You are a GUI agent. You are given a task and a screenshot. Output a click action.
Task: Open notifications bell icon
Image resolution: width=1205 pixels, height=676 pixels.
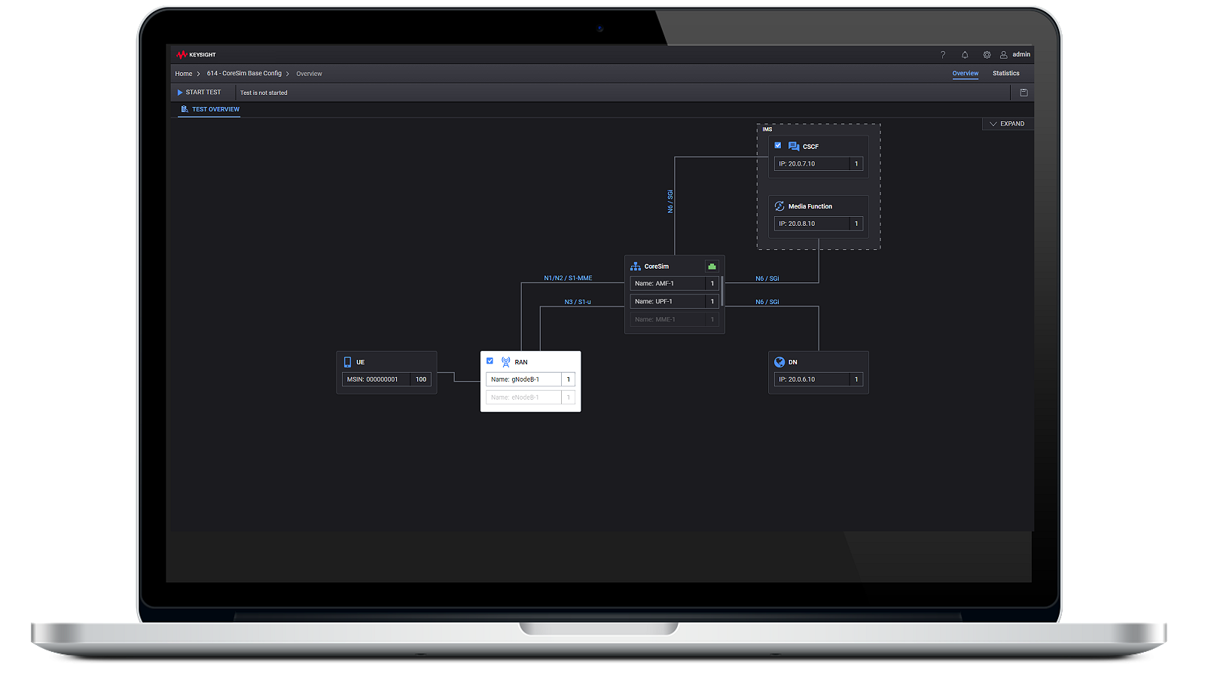point(965,55)
